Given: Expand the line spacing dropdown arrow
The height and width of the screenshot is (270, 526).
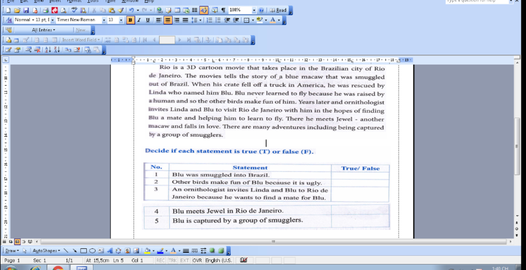Looking at the screenshot, I should pyautogui.click(x=201, y=20).
